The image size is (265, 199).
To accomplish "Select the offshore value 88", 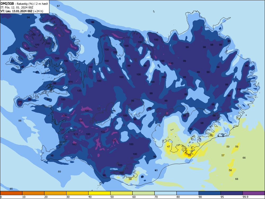I will [x=20, y=120].
